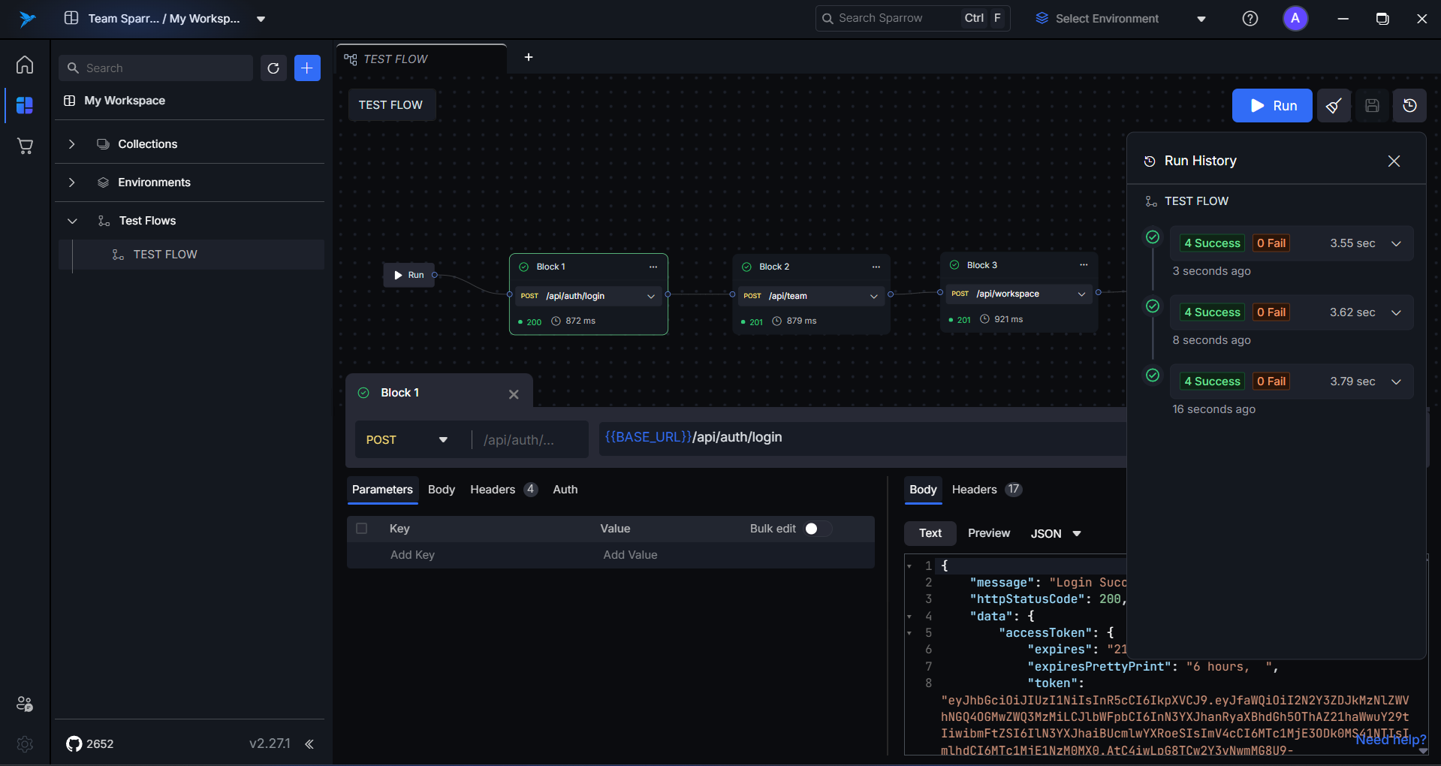This screenshot has height=766, width=1441.
Task: Open Block 1 request selector dropdown
Action: point(651,297)
